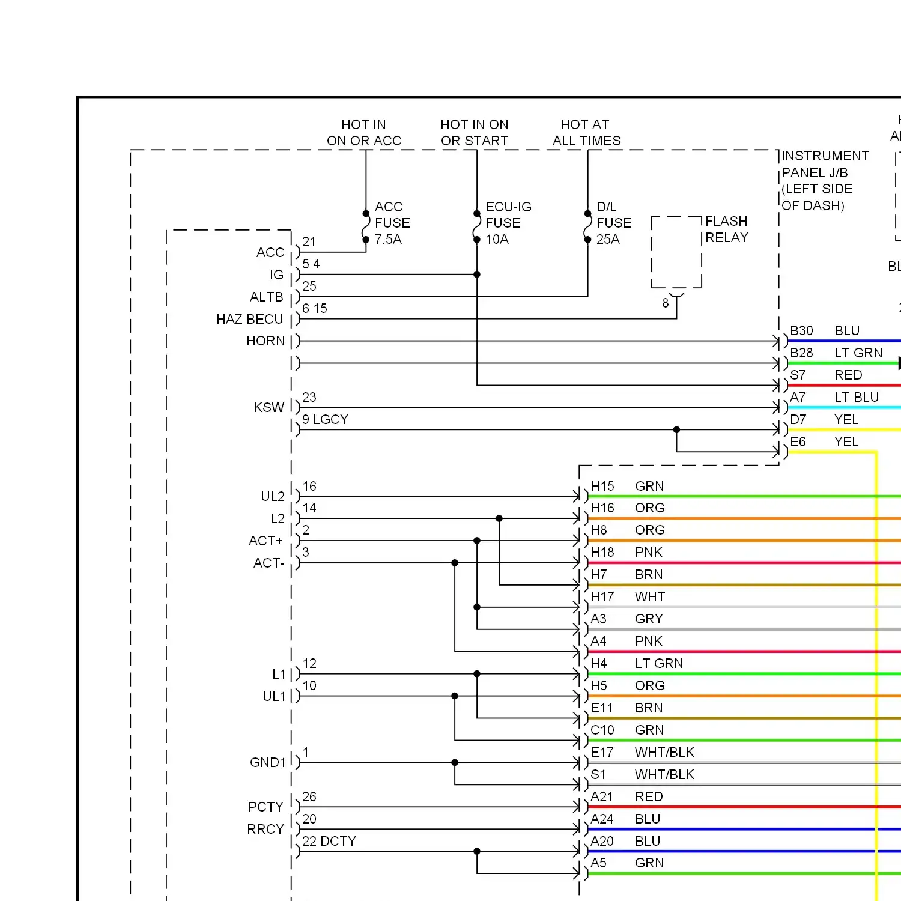
Task: Click the "H16" connector pin label
Action: pos(602,508)
